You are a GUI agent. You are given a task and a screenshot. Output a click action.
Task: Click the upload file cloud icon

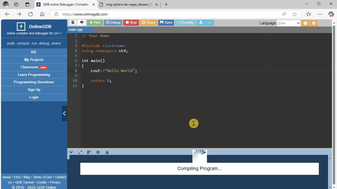[82, 23]
